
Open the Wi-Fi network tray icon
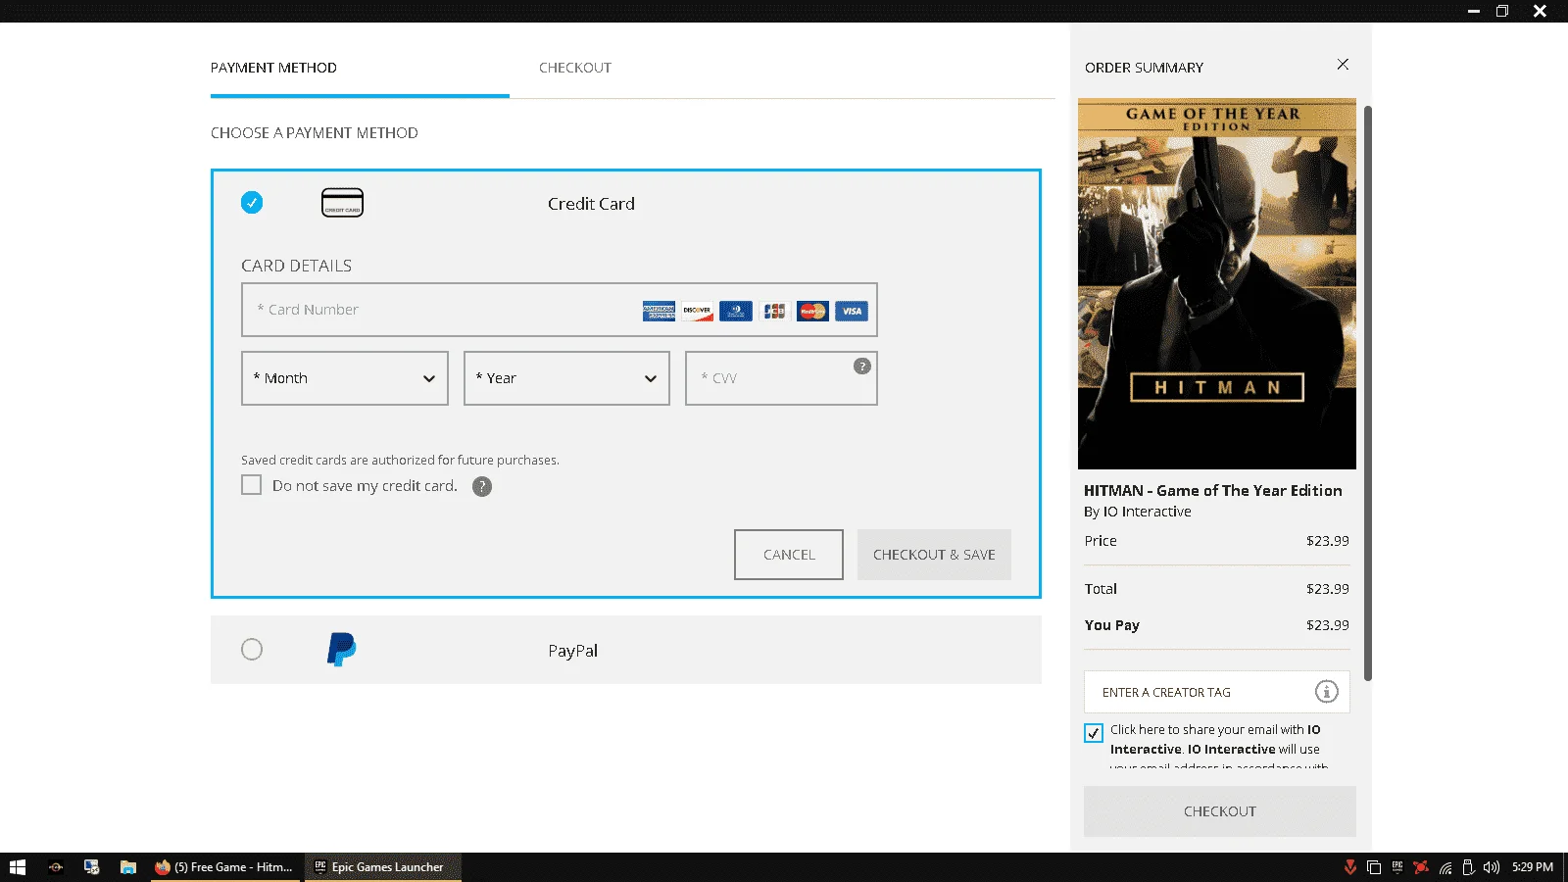click(1445, 867)
